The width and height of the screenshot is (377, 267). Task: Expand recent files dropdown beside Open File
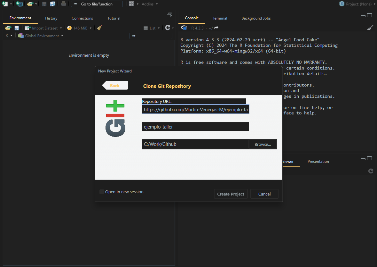click(x=36, y=4)
